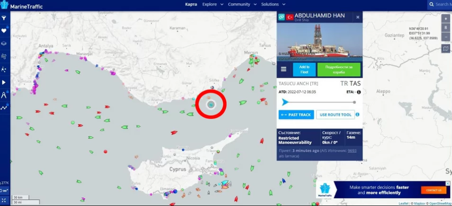Open the vessel panel hamburger menu
This screenshot has height=206, width=452.
pos(284,69)
